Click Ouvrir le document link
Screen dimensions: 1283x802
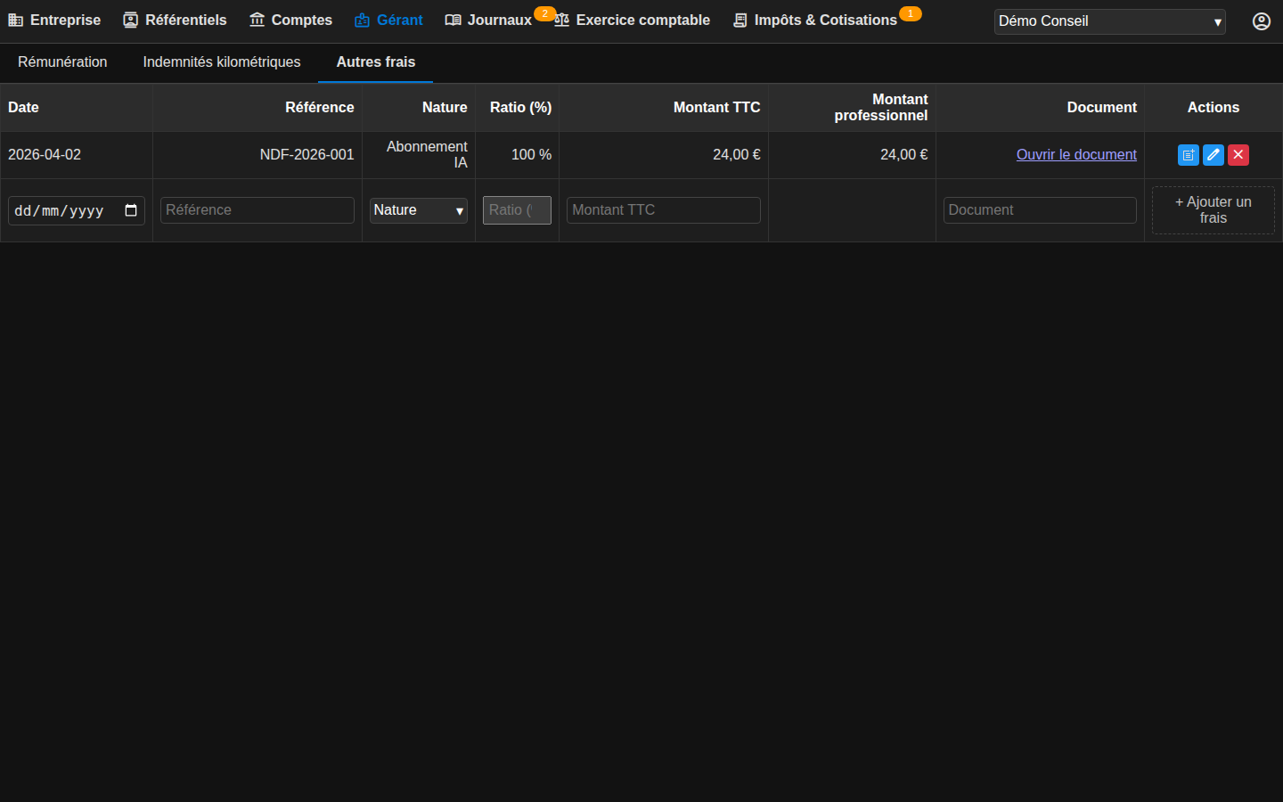coord(1076,155)
